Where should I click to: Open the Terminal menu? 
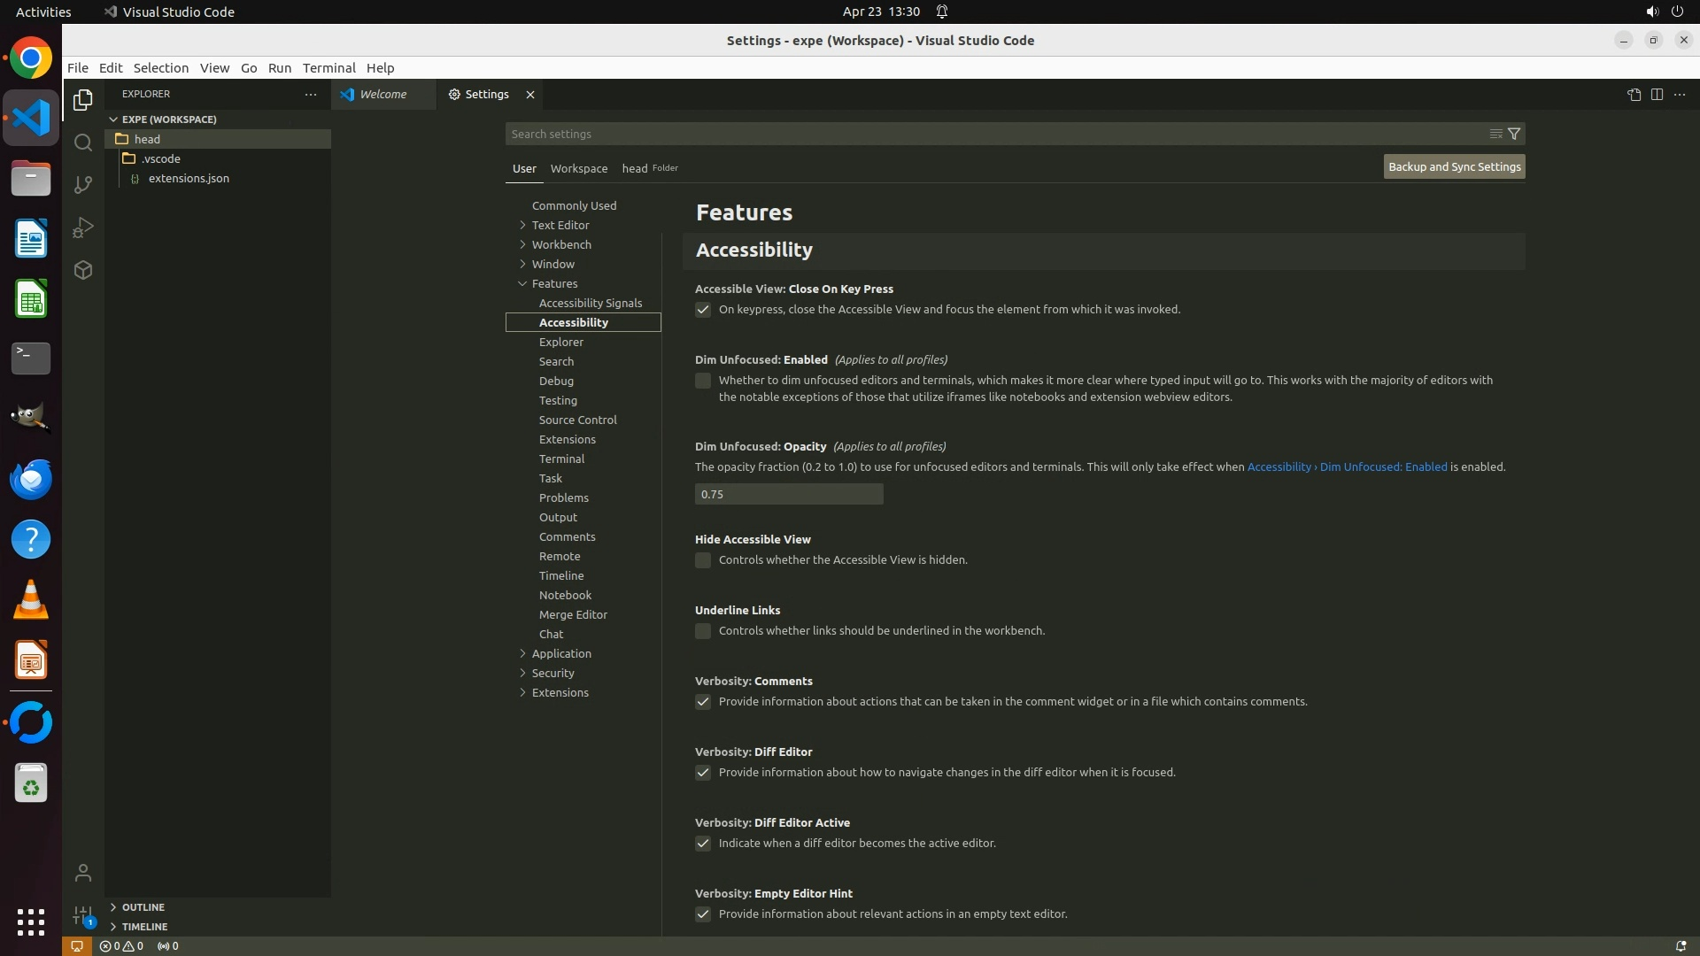[x=328, y=67]
